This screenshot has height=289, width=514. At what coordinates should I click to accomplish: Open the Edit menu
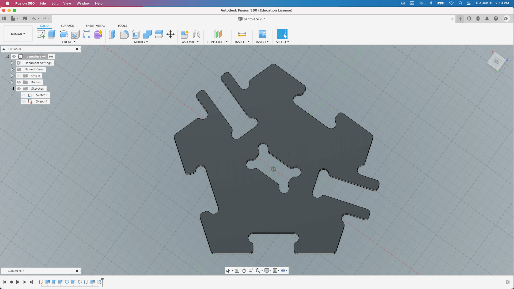pos(54,3)
